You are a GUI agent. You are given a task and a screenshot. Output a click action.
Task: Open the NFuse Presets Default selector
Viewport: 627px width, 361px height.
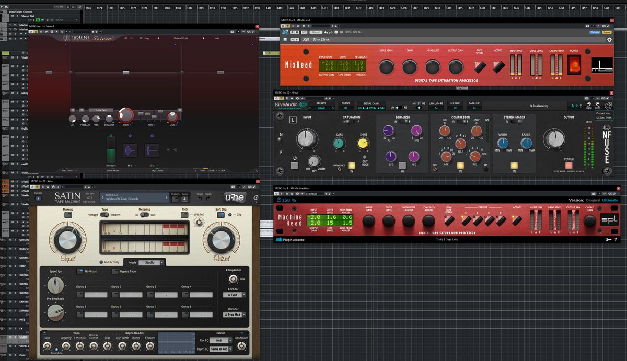coord(321,108)
